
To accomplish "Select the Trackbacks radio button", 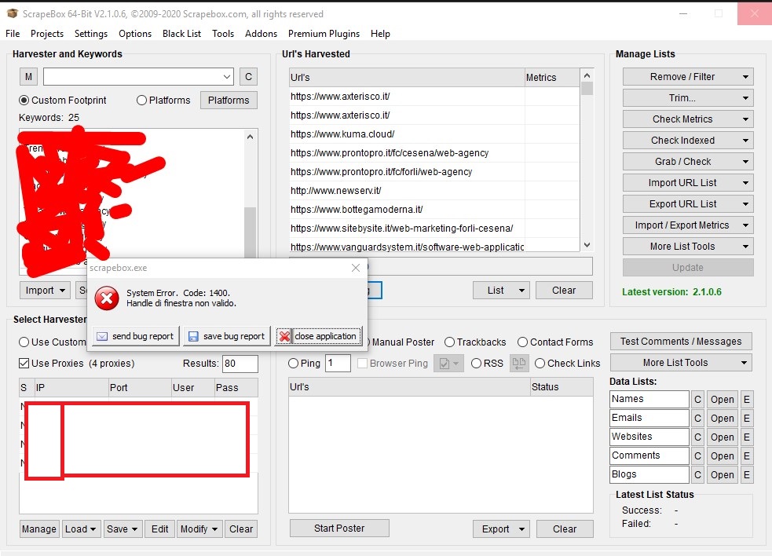I will point(449,342).
